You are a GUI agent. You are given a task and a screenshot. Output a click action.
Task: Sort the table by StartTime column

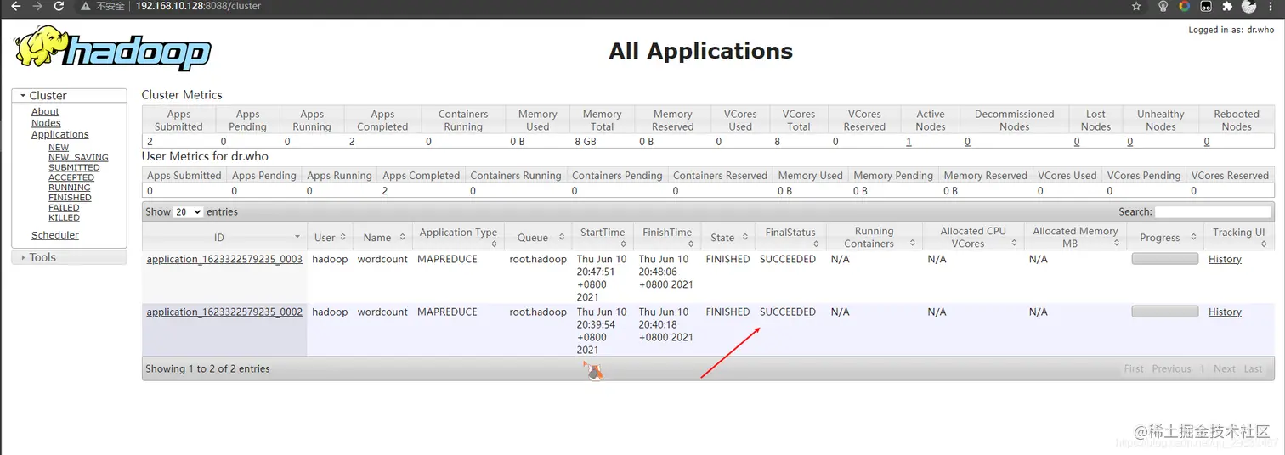pos(603,238)
